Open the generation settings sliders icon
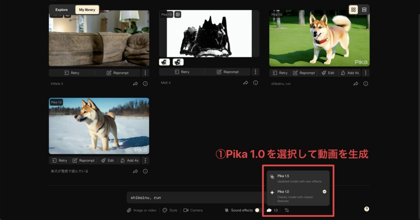This screenshot has height=220, width=420. tap(287, 210)
